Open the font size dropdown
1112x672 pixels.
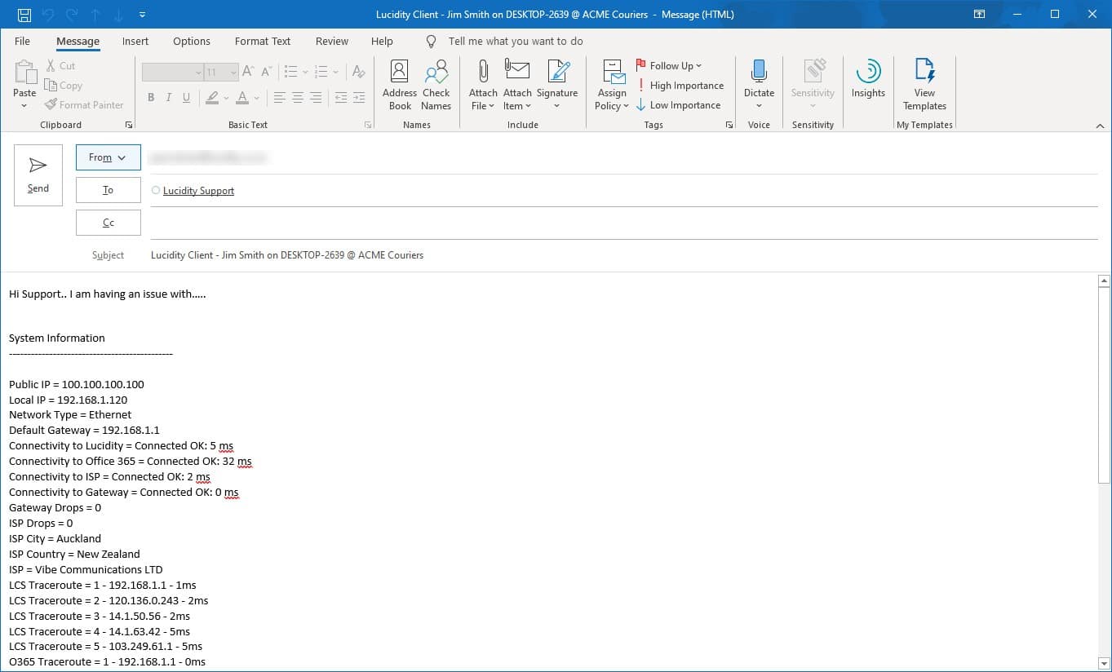[x=233, y=73]
